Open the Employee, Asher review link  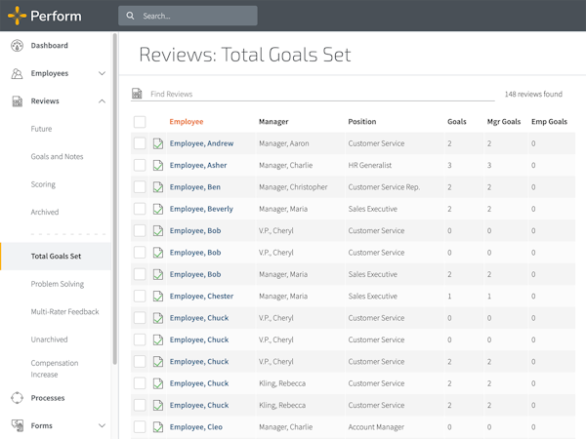(198, 166)
